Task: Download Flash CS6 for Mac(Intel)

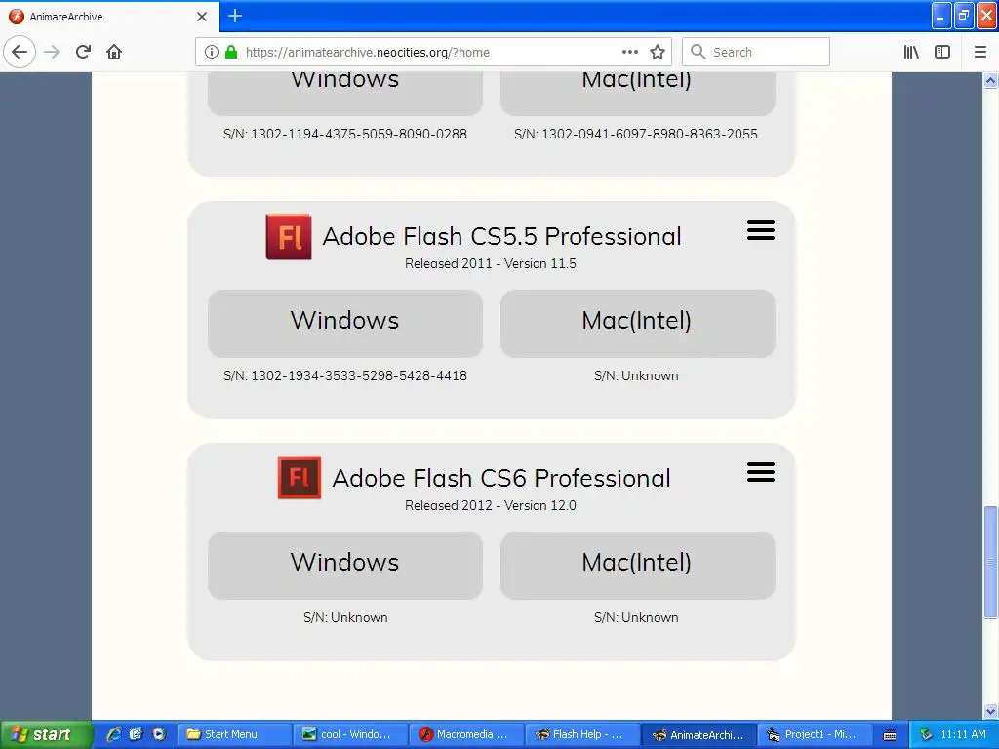Action: click(637, 566)
